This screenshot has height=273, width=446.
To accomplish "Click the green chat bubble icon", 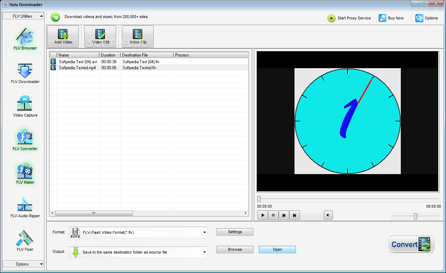I will [55, 17].
